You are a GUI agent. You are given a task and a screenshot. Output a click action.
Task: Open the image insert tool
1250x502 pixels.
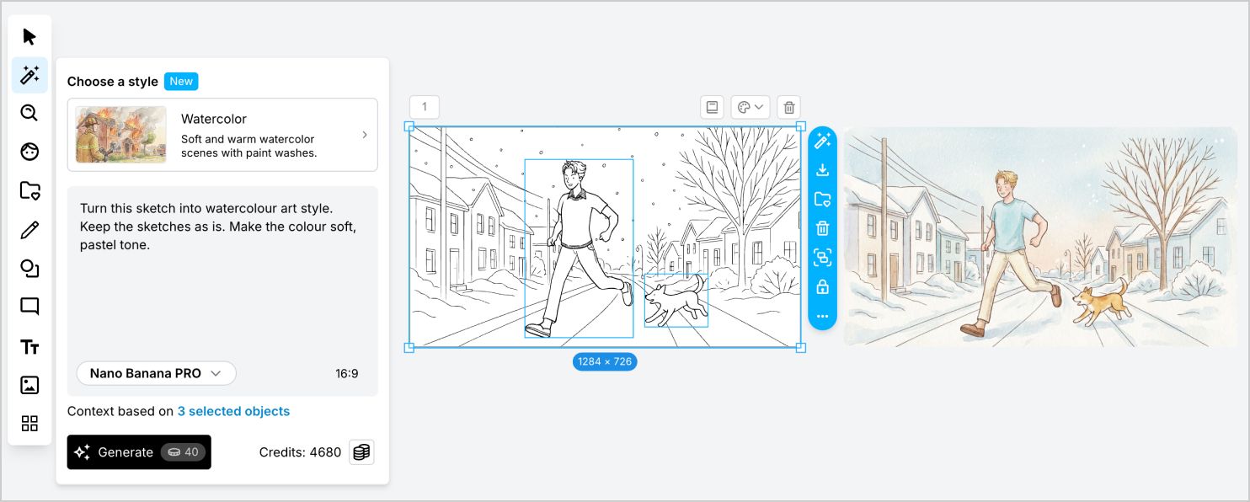(x=29, y=385)
